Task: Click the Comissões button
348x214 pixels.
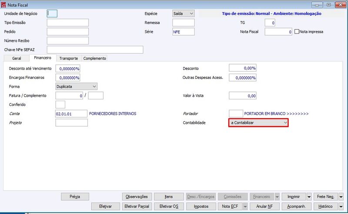Action: [x=233, y=197]
